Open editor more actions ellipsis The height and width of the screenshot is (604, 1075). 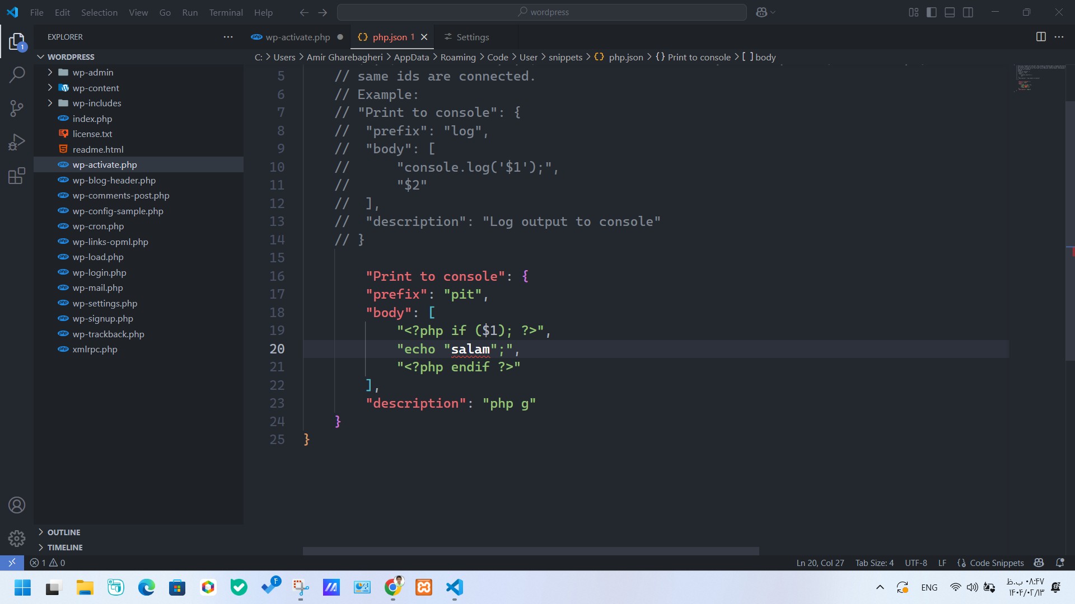tap(1059, 37)
